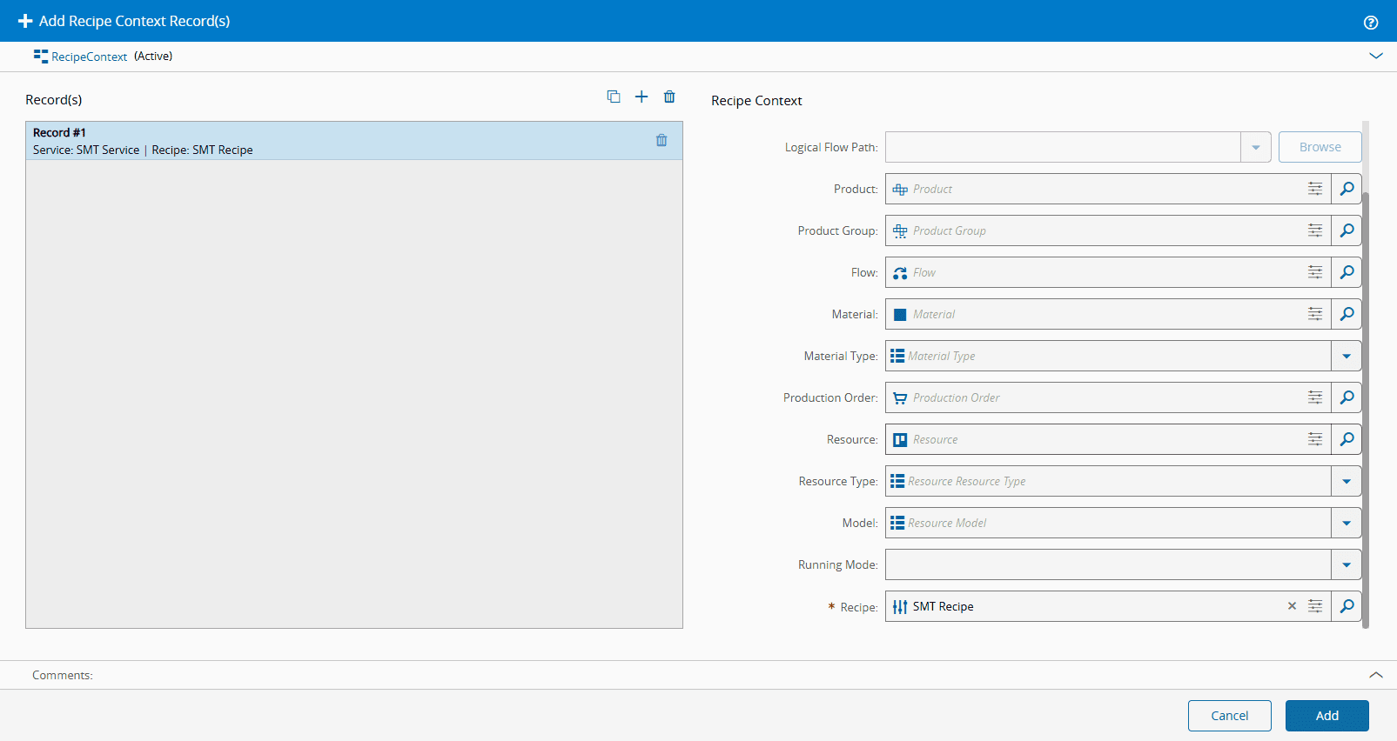Viewport: 1397px width, 741px height.
Task: Expand the Resource Type dropdown
Action: pos(1347,481)
